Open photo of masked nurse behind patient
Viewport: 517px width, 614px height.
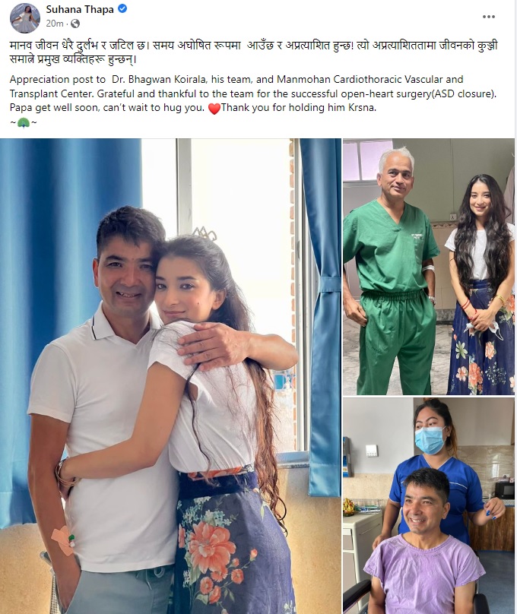click(429, 505)
